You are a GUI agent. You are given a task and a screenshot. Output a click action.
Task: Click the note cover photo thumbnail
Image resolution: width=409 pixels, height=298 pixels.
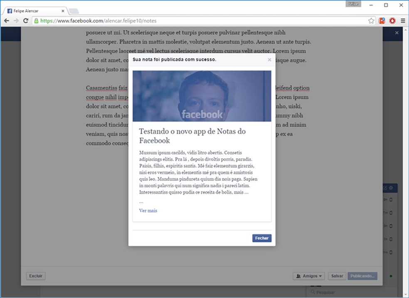point(202,96)
